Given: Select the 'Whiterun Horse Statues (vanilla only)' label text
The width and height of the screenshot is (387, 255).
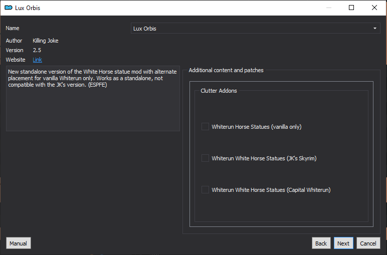Looking at the screenshot, I should pos(257,127).
